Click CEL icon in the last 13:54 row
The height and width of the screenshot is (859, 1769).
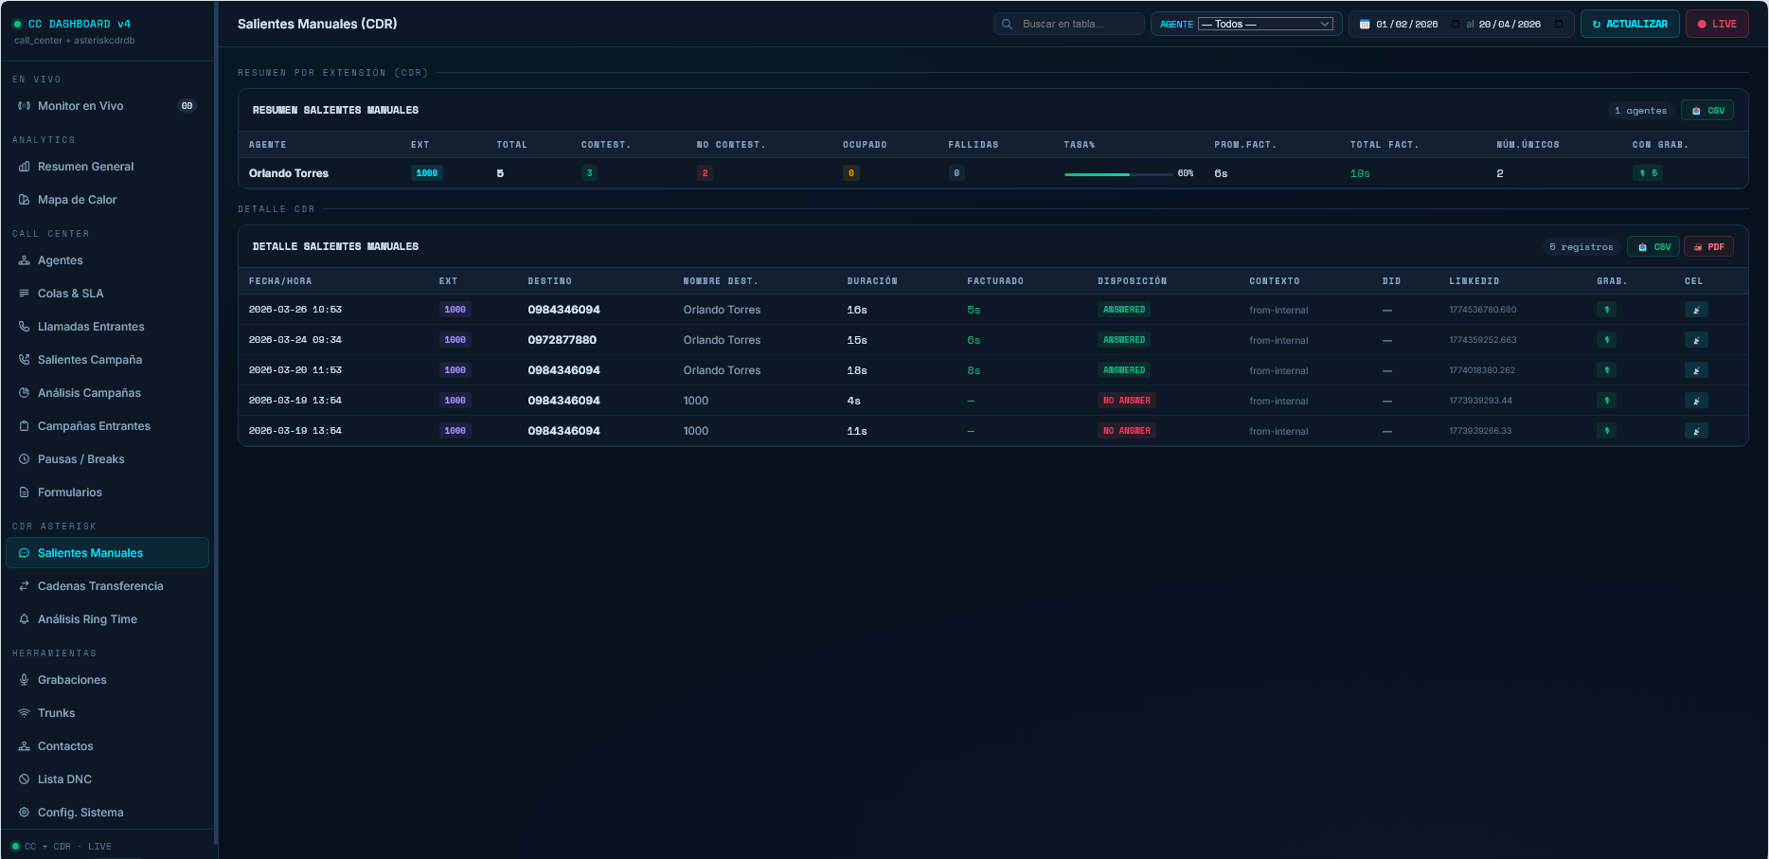[1696, 431]
